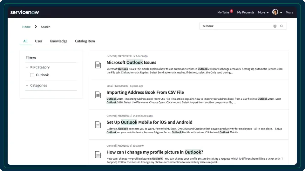The width and height of the screenshot is (305, 171).
Task: Click the Filters heading
Action: pos(30,58)
